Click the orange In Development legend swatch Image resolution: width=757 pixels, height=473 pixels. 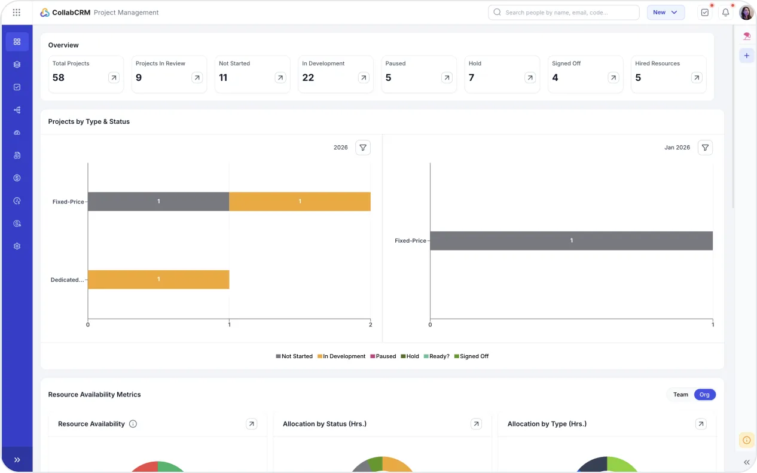(320, 356)
